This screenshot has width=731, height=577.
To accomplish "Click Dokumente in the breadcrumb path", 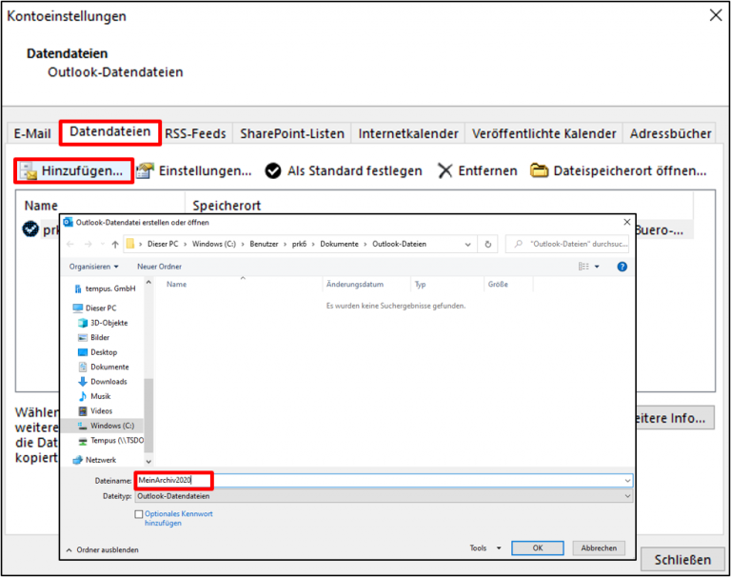I will click(339, 244).
